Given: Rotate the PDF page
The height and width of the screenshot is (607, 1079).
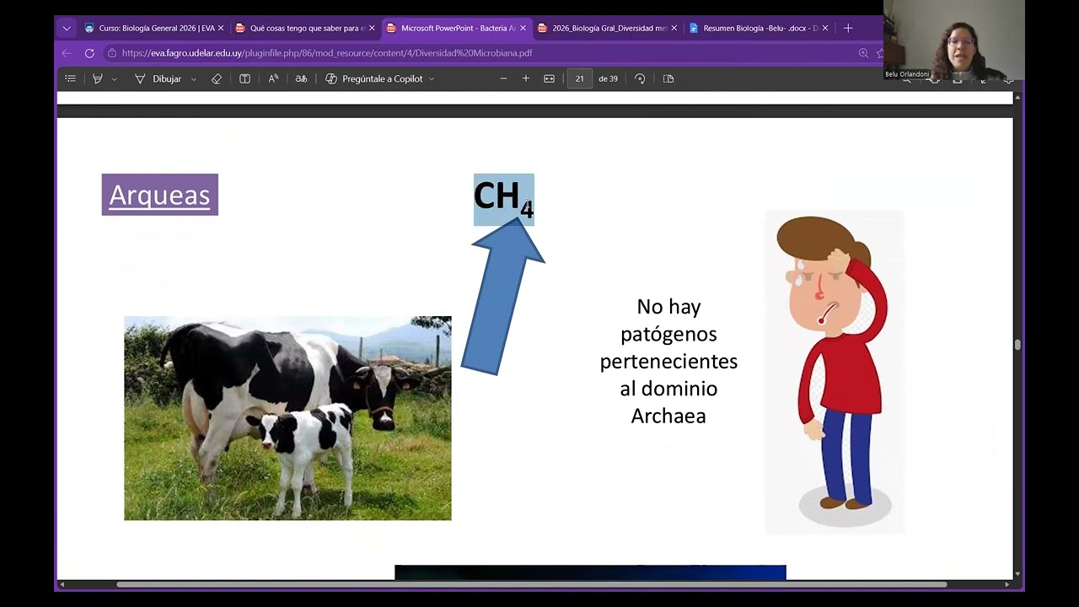Looking at the screenshot, I should coord(640,78).
